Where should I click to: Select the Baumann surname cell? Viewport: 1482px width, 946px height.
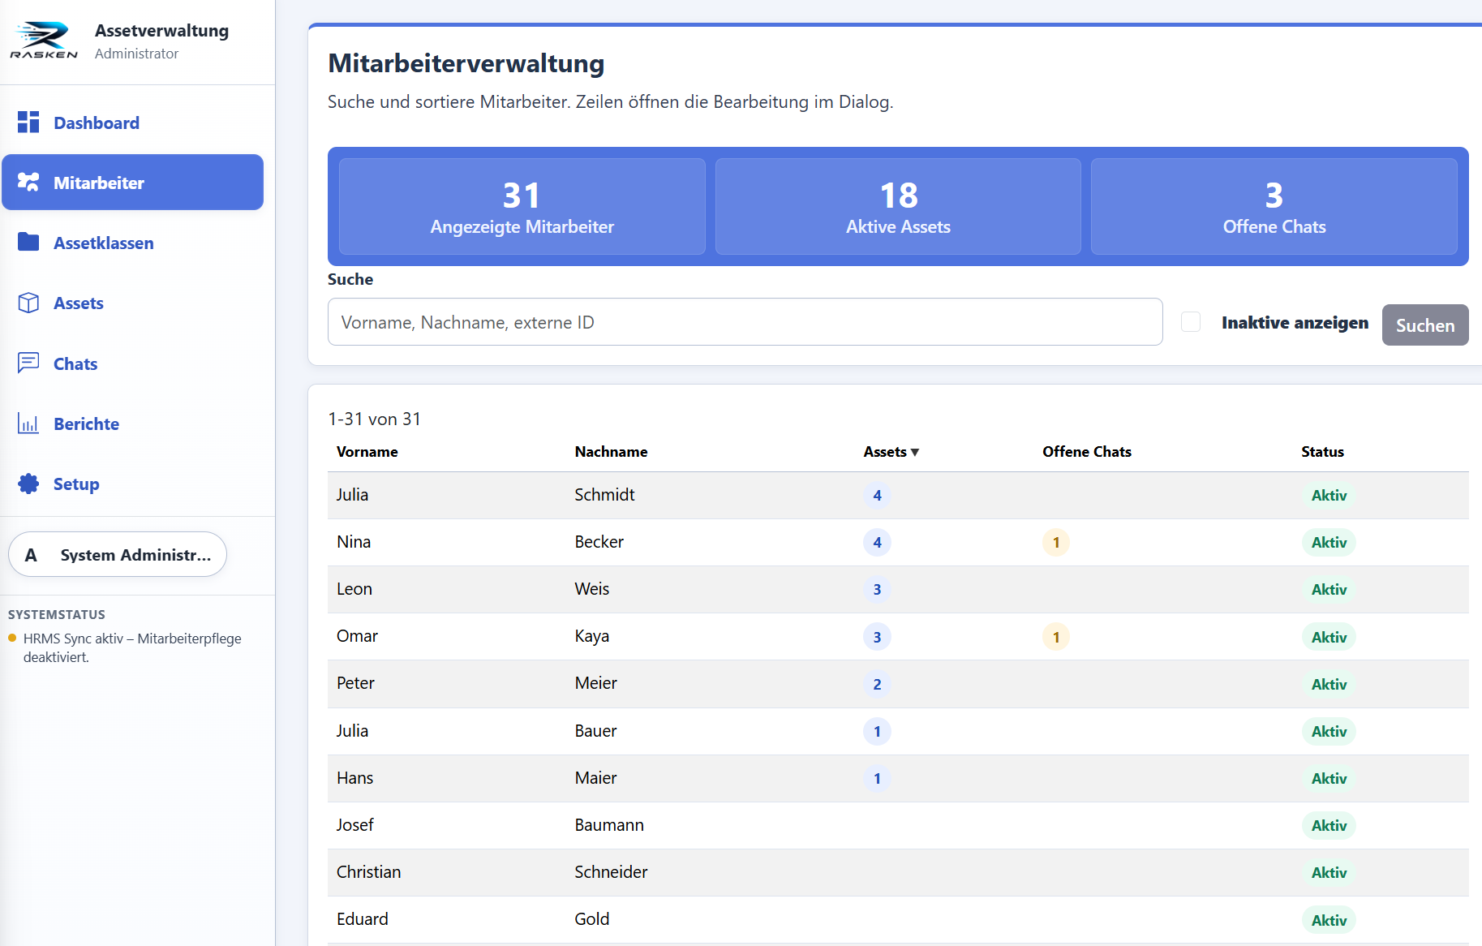(609, 825)
